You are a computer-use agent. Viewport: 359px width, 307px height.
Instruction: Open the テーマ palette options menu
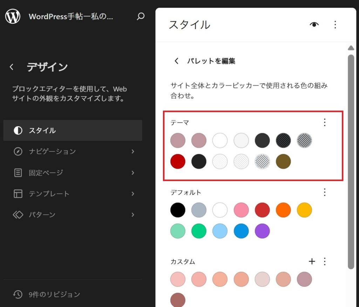[x=324, y=122]
